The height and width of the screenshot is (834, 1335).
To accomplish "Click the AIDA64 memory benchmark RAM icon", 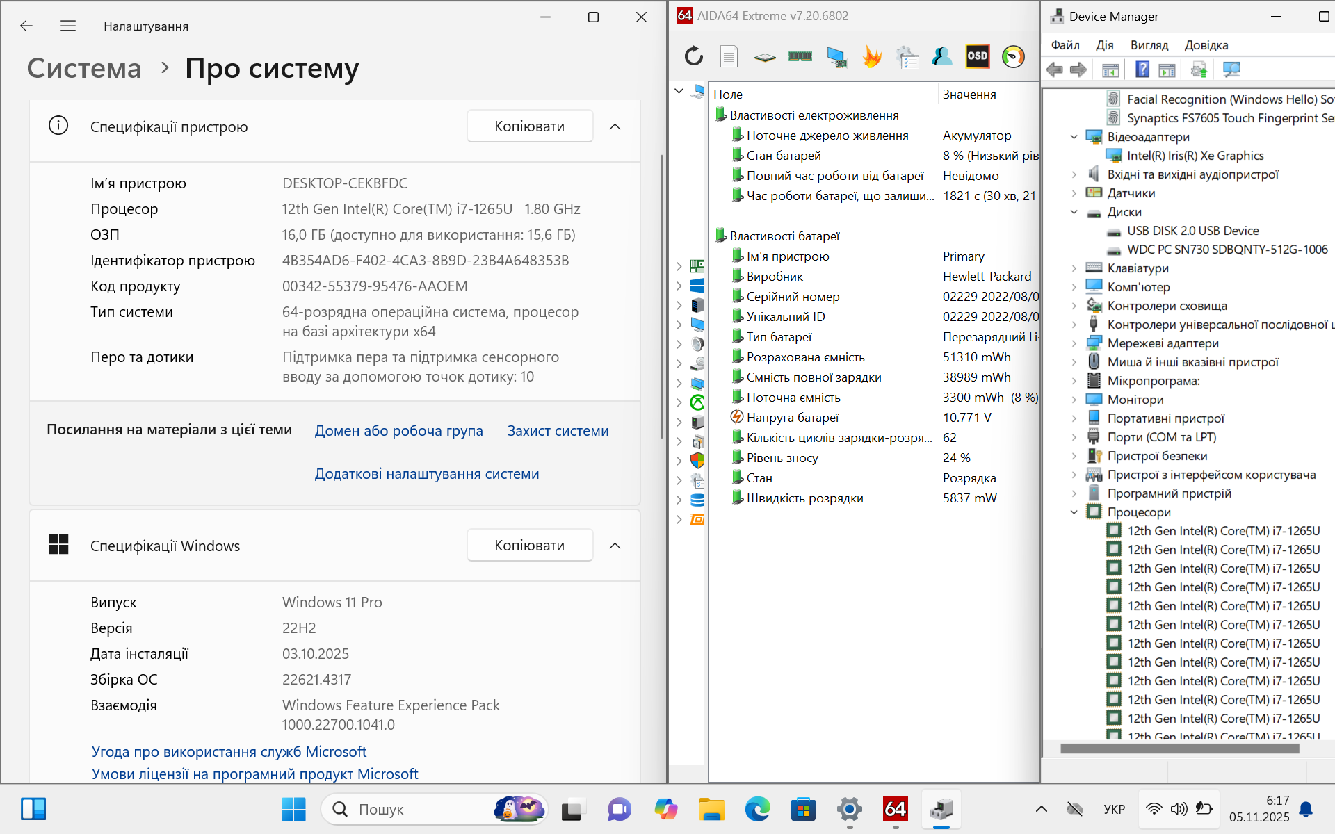I will pos(800,56).
